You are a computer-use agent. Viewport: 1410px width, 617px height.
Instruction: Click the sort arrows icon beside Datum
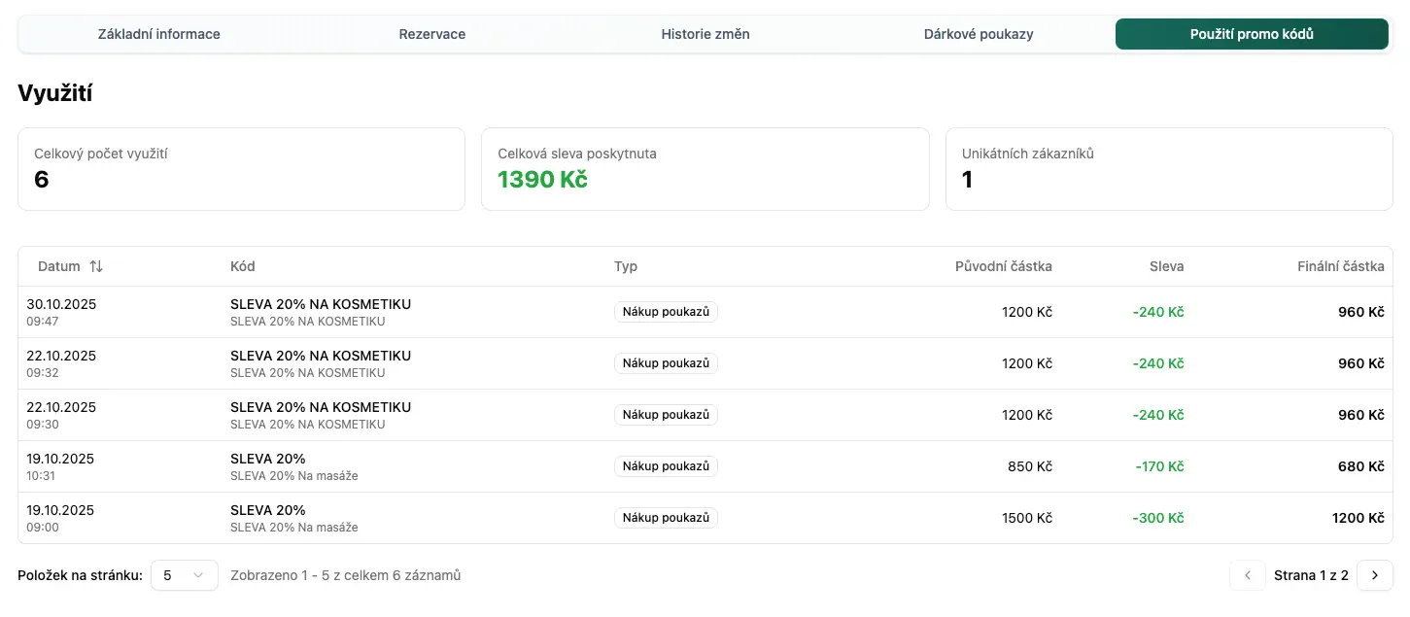(96, 266)
